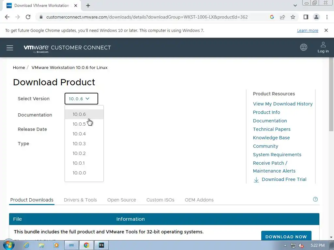Bookmark this page with the star icon

[x=293, y=17]
